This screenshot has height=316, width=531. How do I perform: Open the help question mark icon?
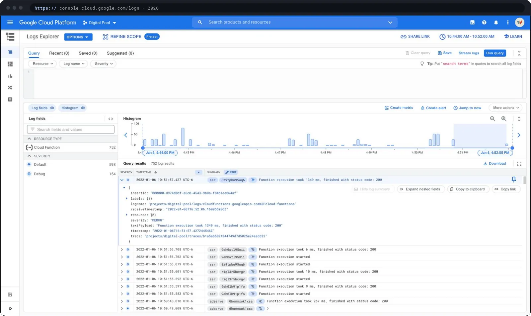point(484,23)
